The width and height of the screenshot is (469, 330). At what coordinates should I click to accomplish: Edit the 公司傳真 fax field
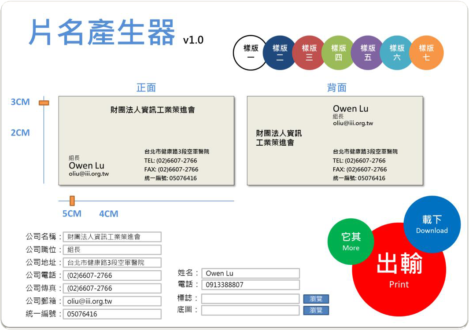click(112, 288)
